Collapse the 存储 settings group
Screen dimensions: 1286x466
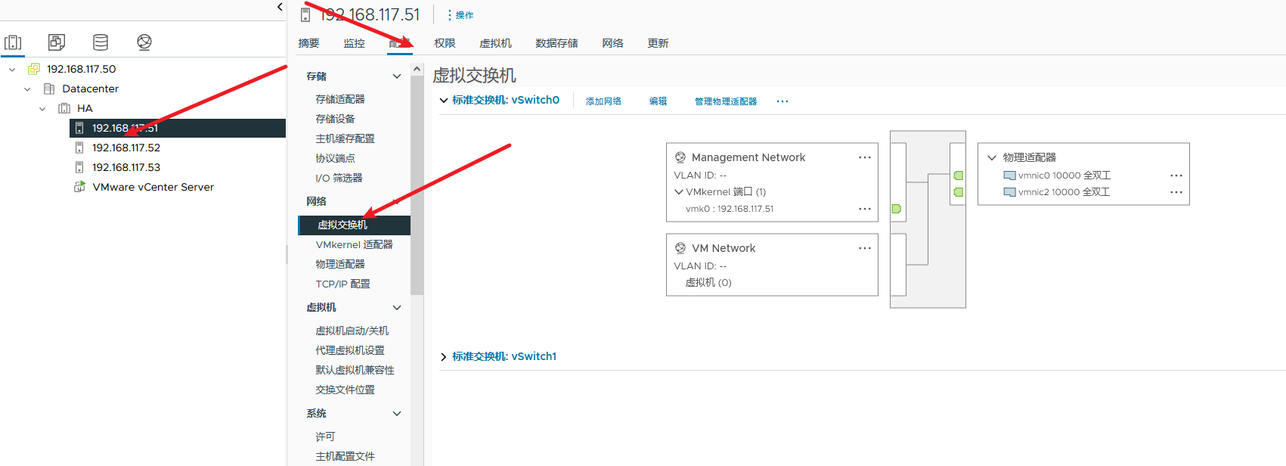[x=396, y=76]
